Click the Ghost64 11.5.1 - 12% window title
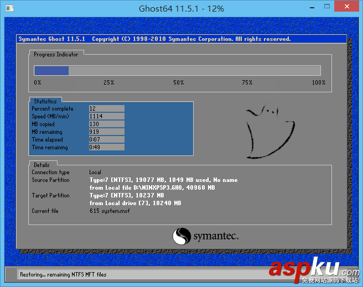The image size is (363, 287). tap(181, 9)
